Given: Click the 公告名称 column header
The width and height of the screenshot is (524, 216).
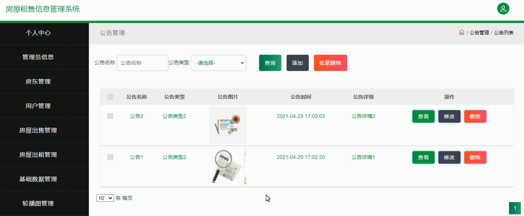Looking at the screenshot, I should coord(136,97).
